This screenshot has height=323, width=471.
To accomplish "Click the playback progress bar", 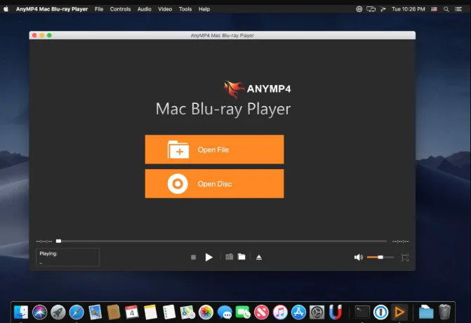I will (221, 241).
